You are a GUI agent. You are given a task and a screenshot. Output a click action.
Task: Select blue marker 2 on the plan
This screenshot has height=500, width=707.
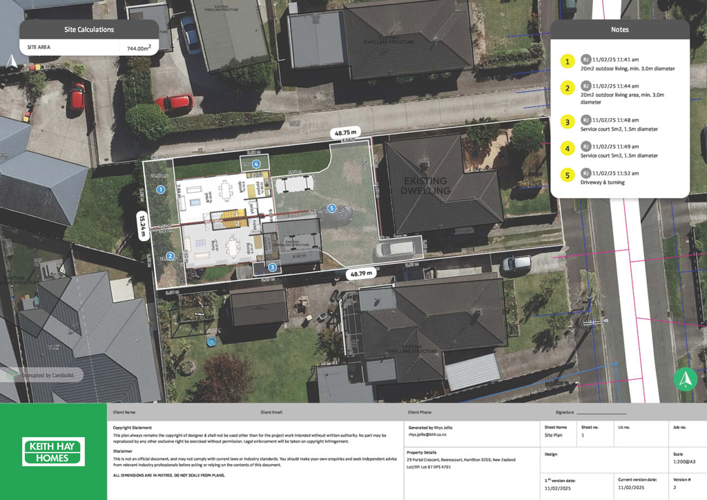[x=170, y=256]
